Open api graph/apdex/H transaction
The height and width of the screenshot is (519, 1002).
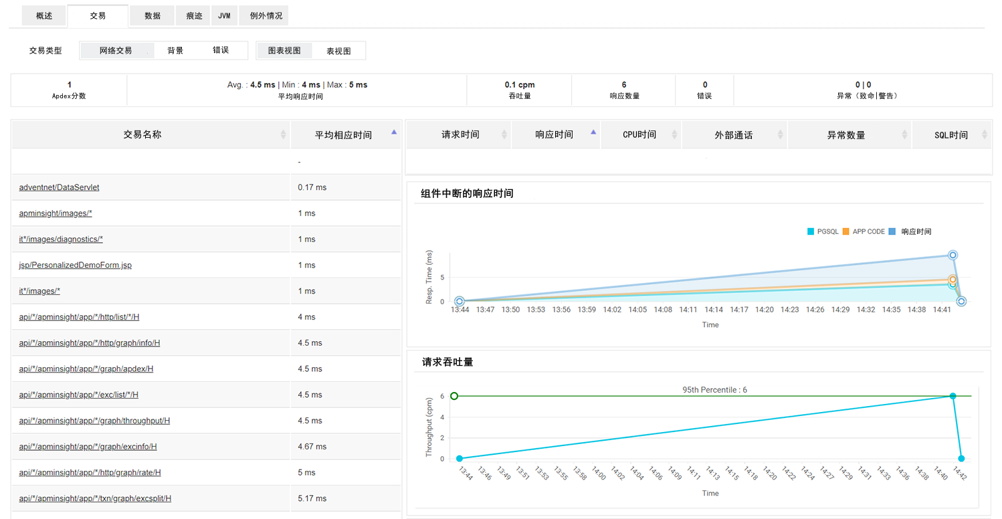point(86,369)
